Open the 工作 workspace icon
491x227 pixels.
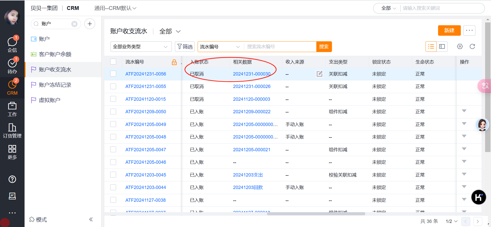tap(12, 109)
